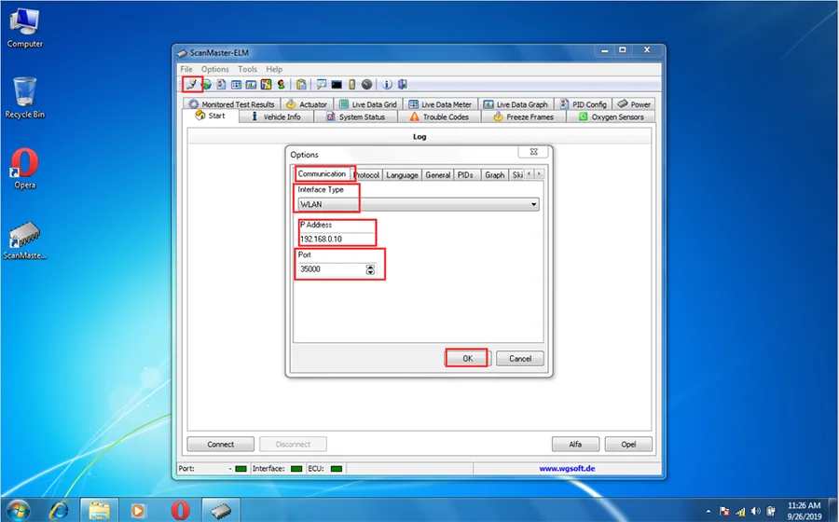The image size is (839, 522).
Task: Open the Monitored Test Results tab
Action: [232, 104]
